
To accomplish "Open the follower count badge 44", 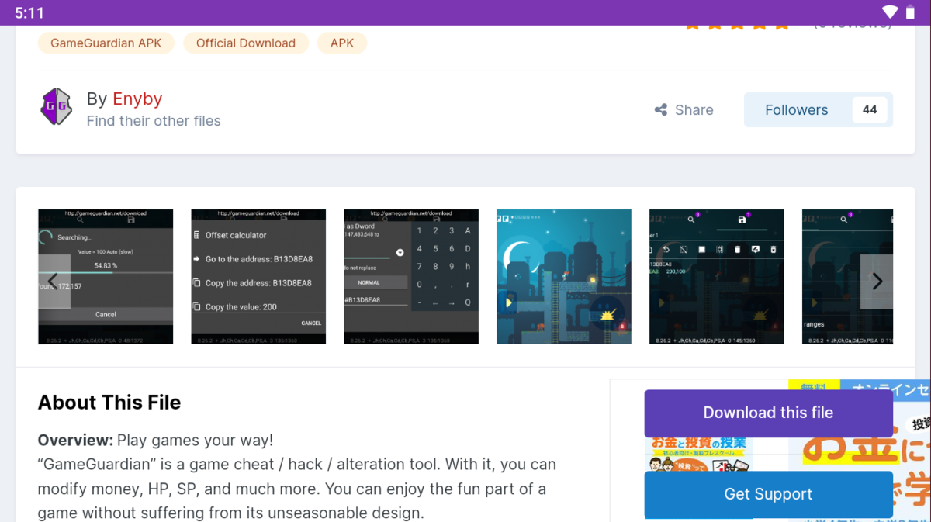I will coord(870,110).
